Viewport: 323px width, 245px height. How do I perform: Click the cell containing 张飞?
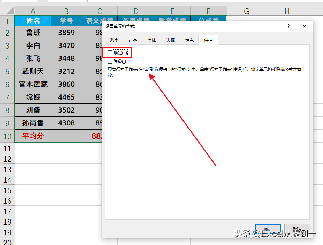tap(33, 58)
